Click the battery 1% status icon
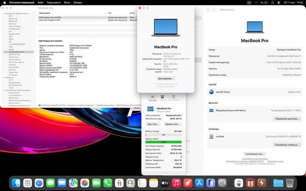306x191 pixels. 264,2
